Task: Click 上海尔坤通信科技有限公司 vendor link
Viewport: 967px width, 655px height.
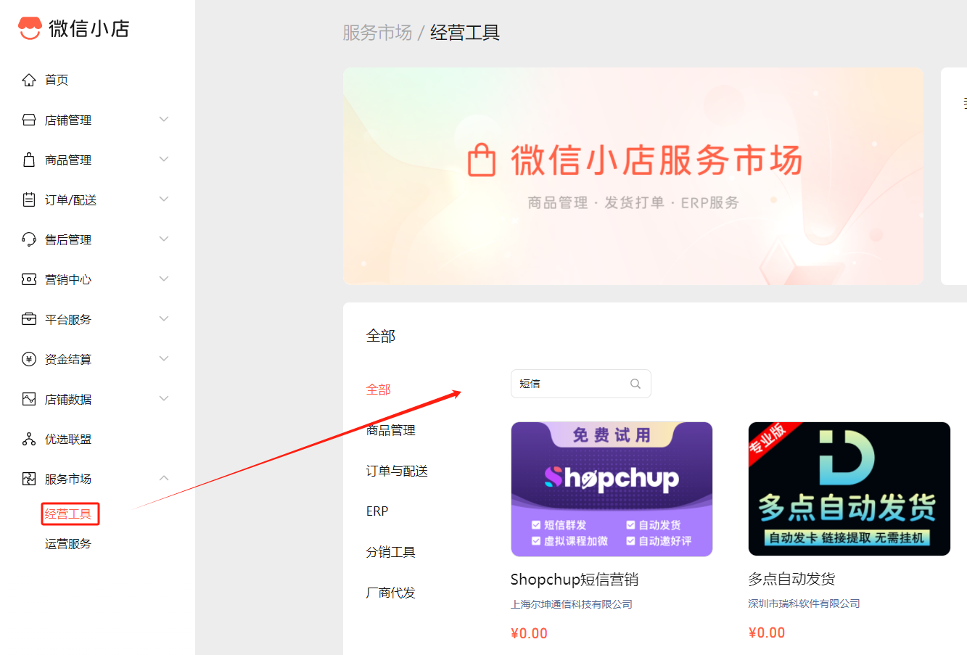Action: 572,604
